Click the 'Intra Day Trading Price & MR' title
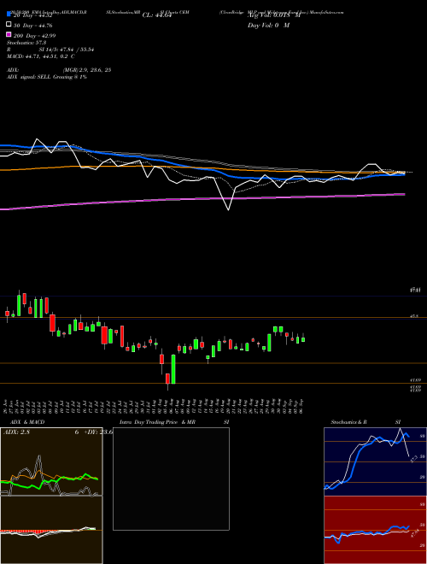427x564 pixels. [158, 422]
